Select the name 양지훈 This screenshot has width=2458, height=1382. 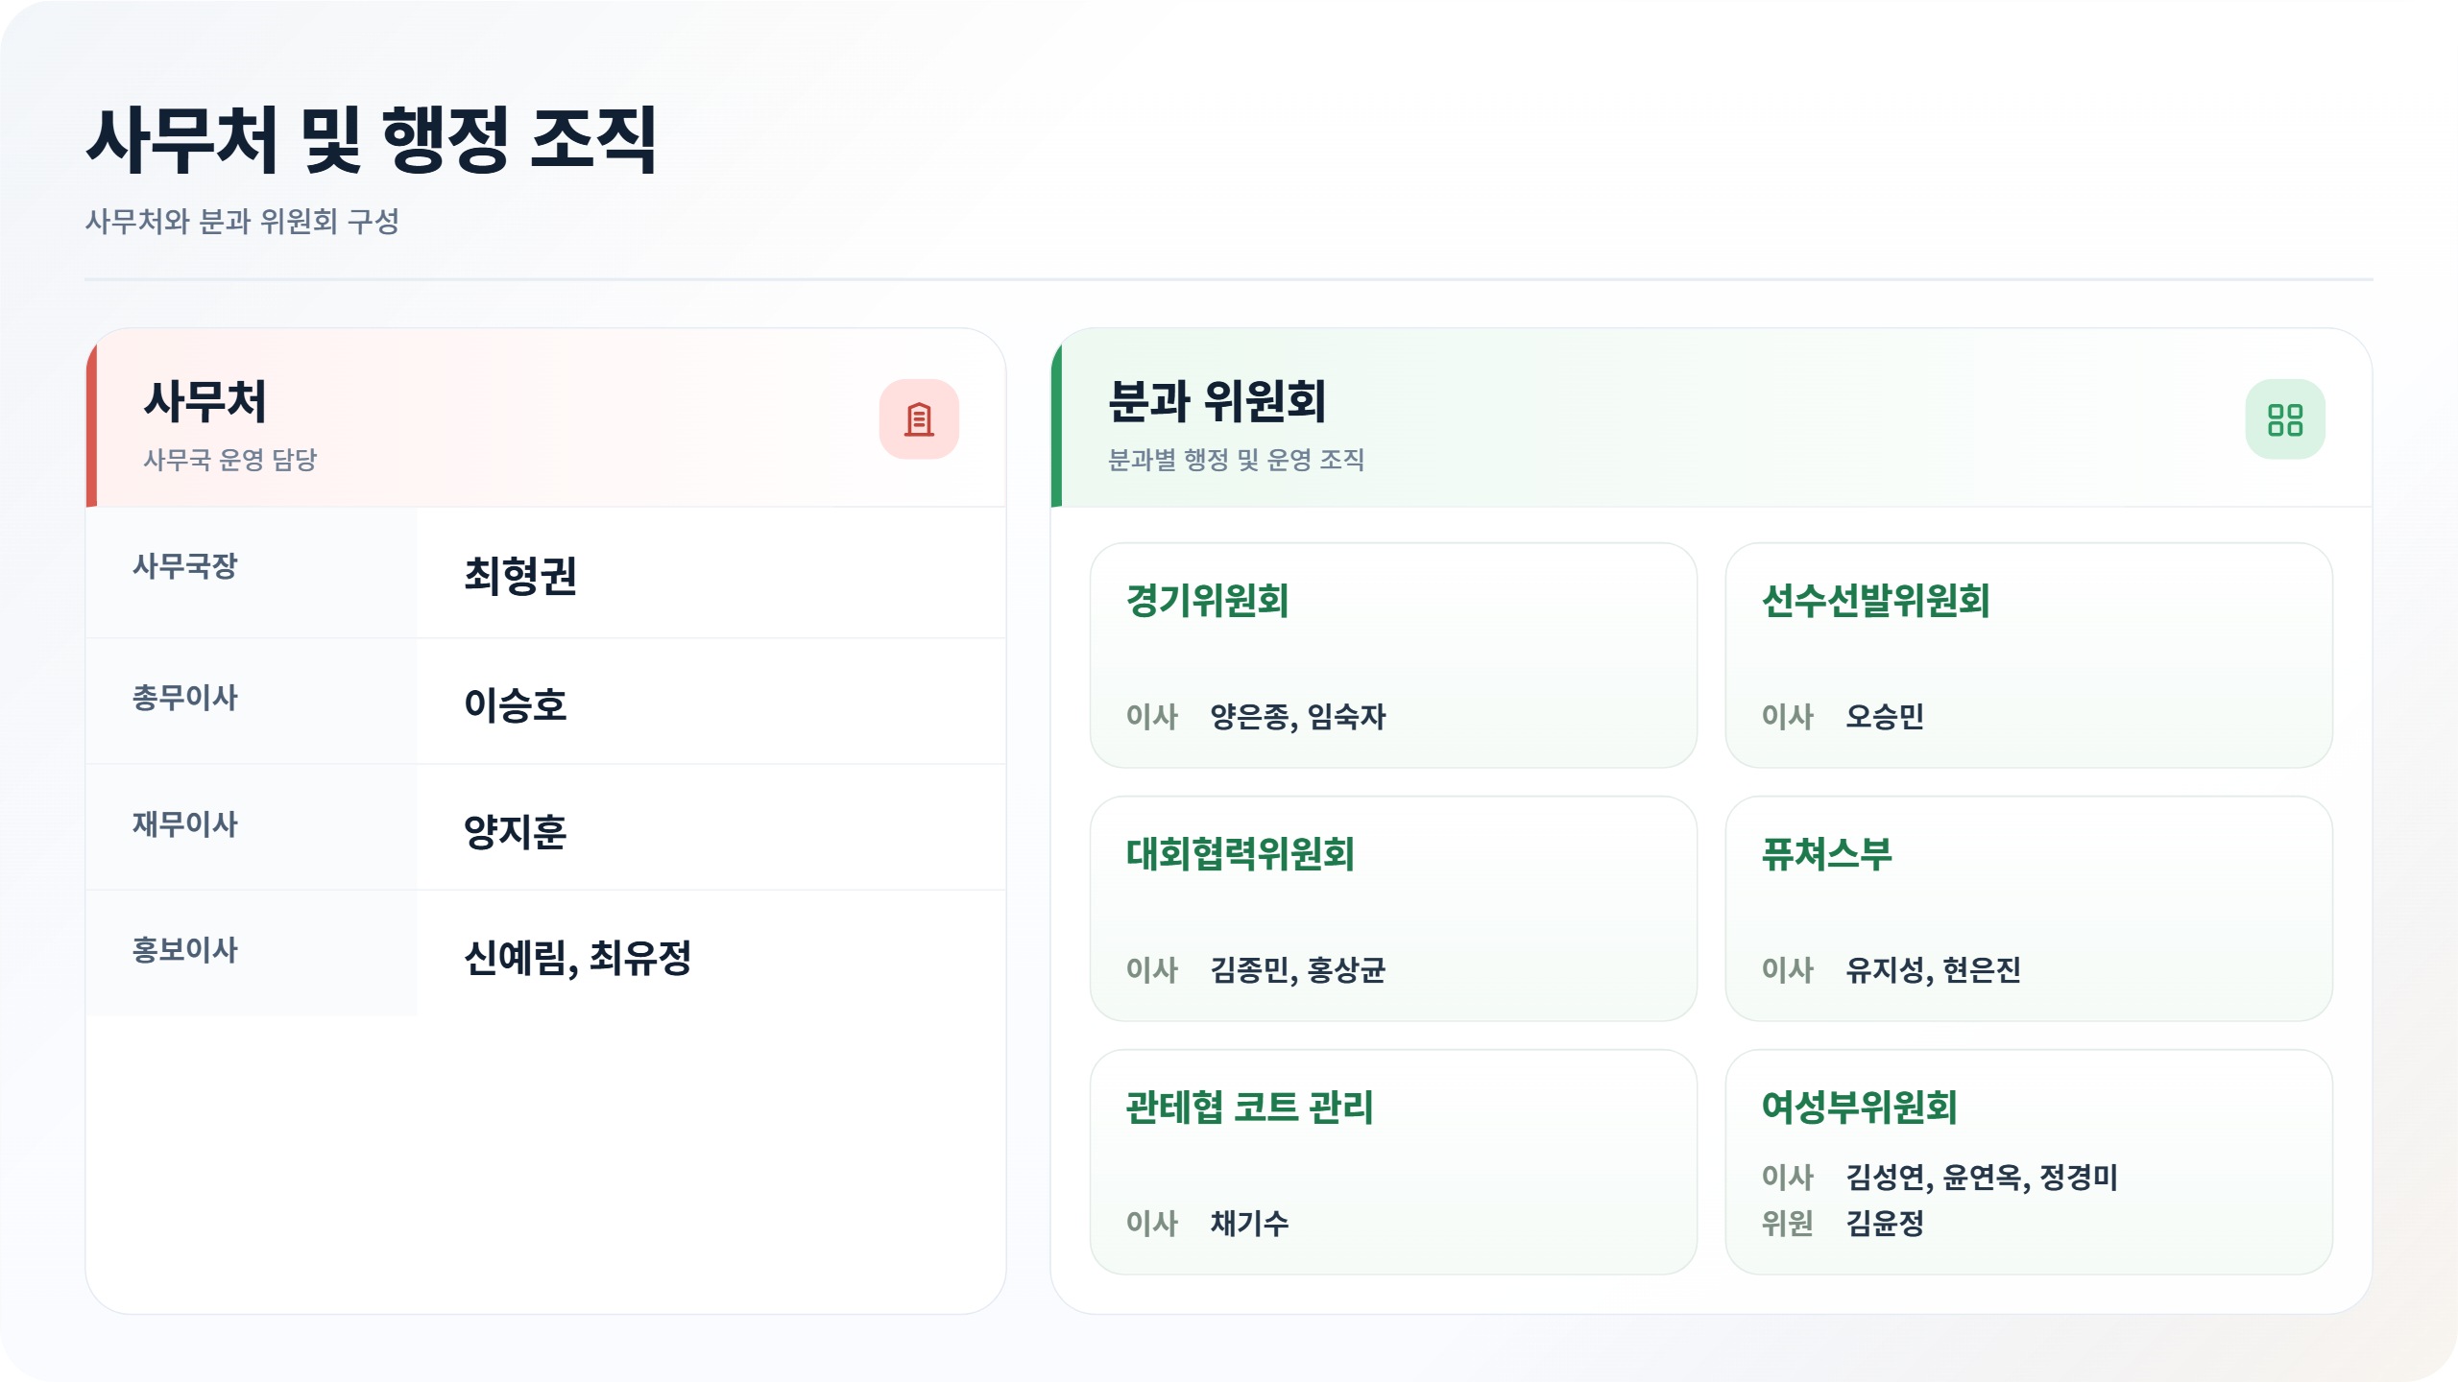pyautogui.click(x=516, y=831)
